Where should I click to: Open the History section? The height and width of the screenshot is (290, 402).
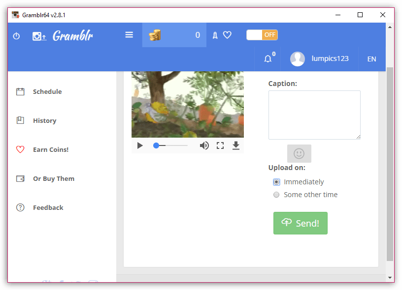click(45, 120)
